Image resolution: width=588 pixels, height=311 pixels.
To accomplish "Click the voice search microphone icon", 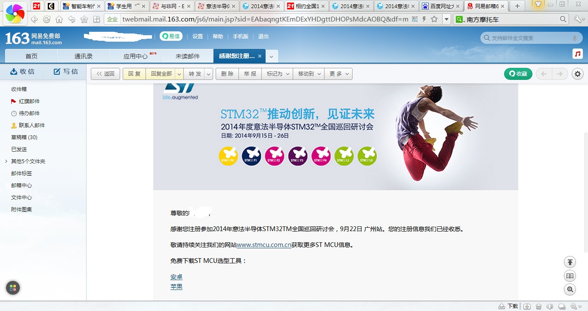I will point(574,38).
